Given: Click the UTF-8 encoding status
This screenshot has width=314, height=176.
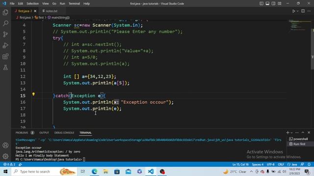Looking at the screenshot, I should coord(270,164).
